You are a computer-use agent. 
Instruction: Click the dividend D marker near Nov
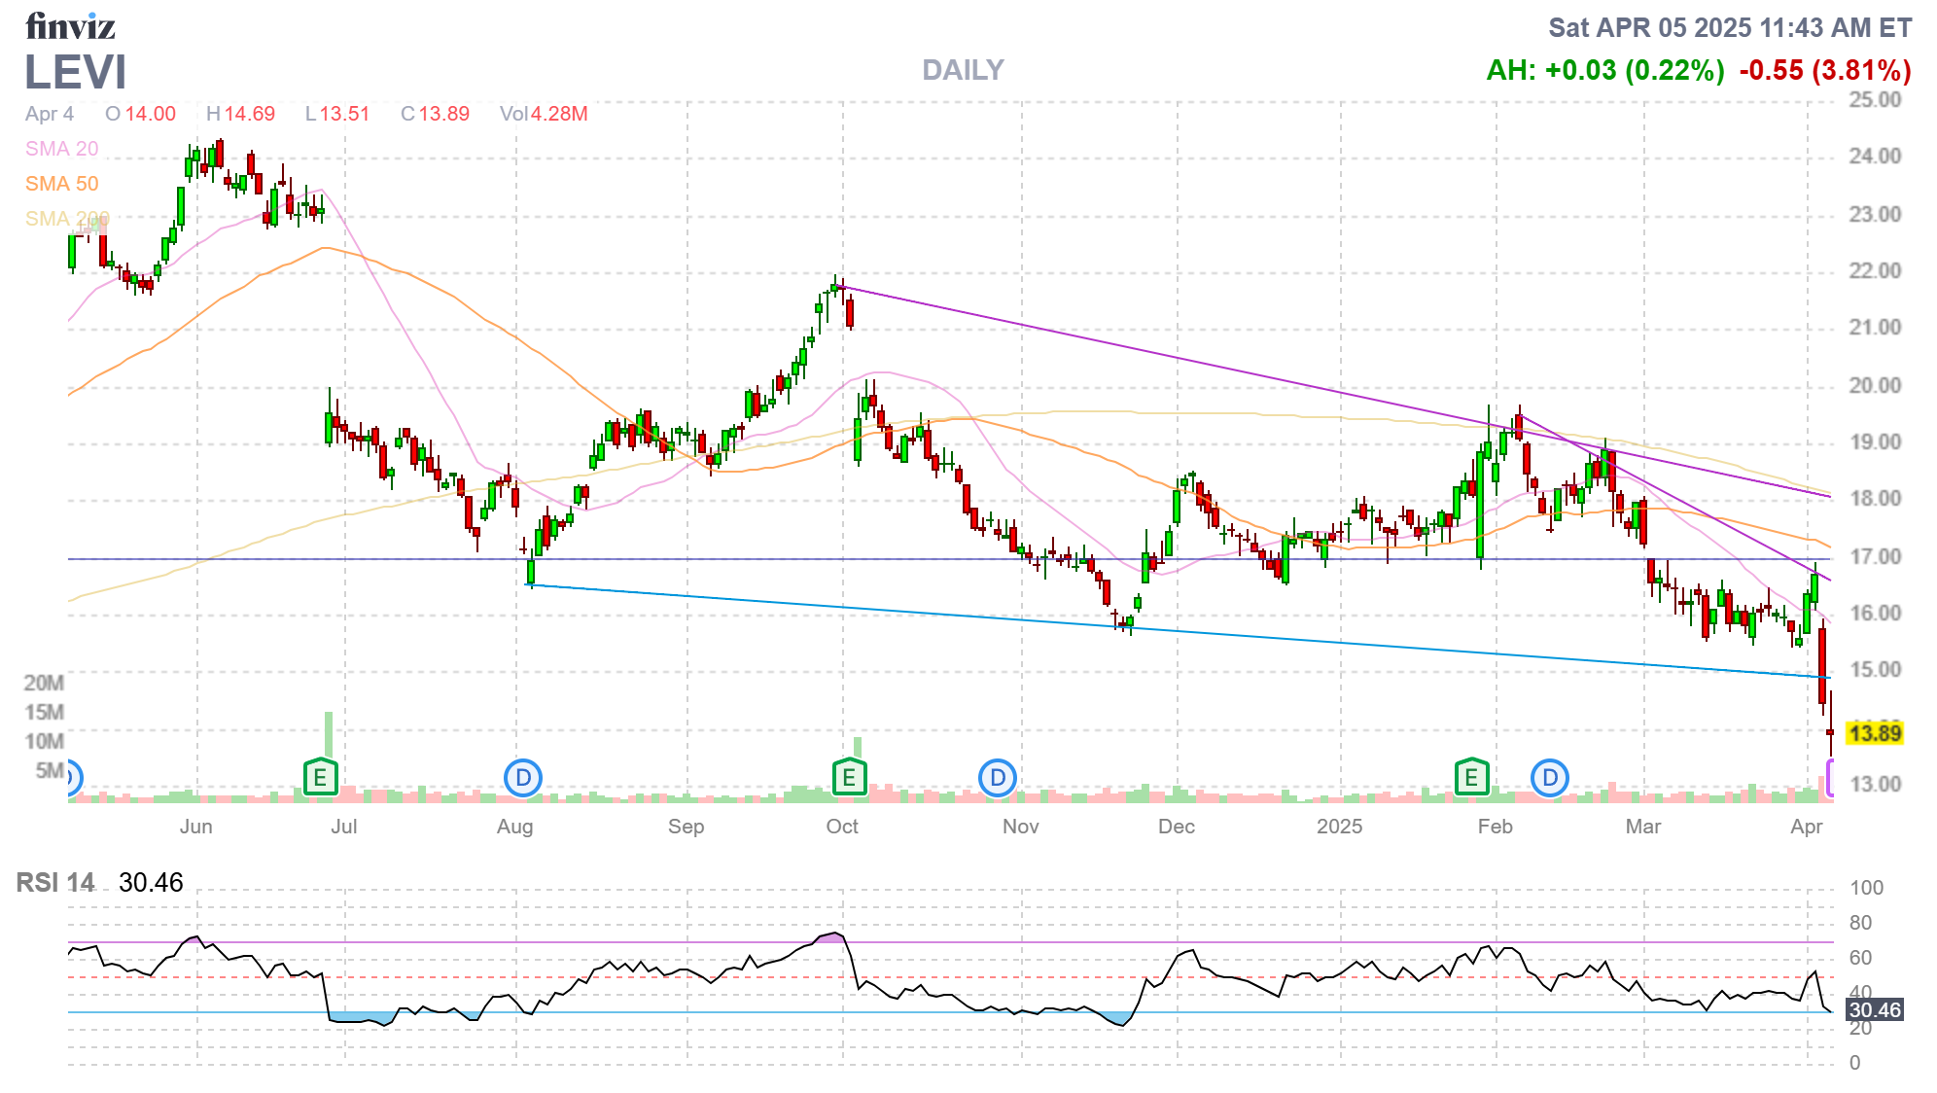997,778
